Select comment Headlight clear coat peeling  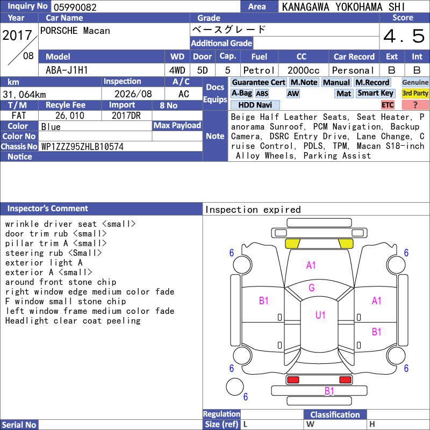tap(73, 320)
